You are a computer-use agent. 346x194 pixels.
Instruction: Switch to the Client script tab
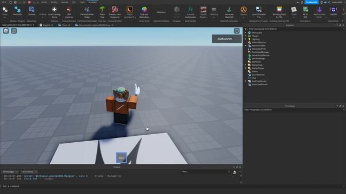64,25
